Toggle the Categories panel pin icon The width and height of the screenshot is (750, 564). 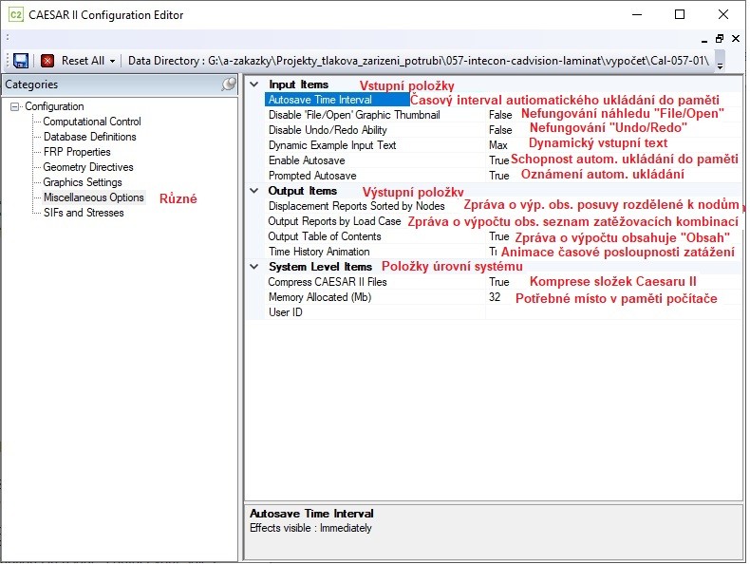[229, 85]
